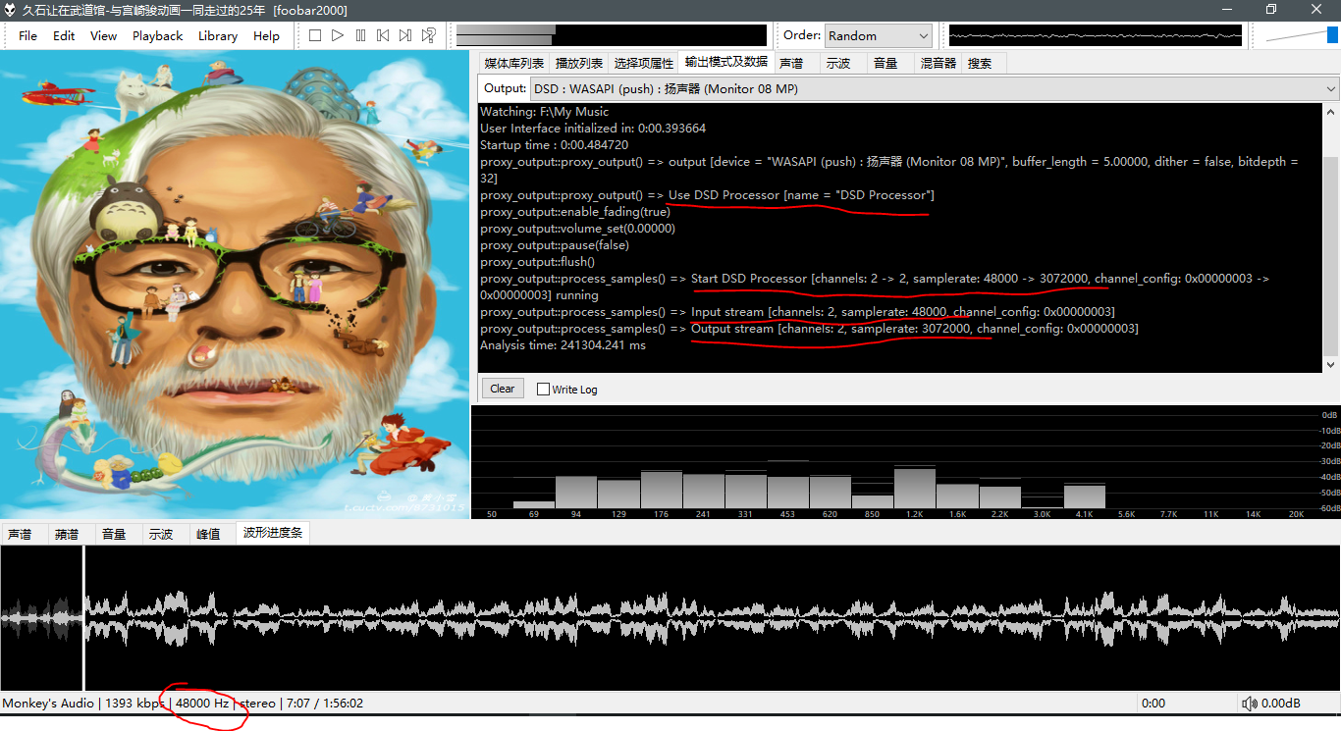Open the DSD WASAPI output selector arrow
1341x731 pixels.
pos(1332,87)
